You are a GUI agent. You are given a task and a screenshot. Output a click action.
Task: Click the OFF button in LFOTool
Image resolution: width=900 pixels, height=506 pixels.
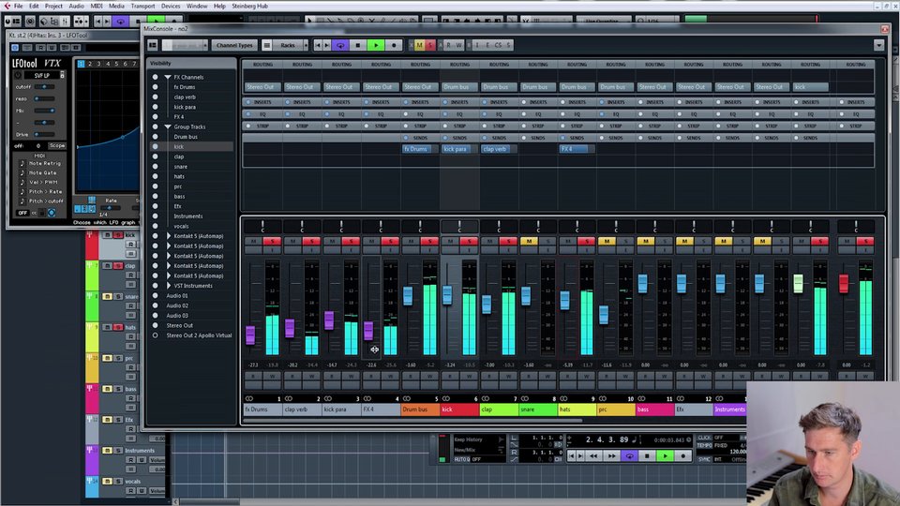[22, 213]
